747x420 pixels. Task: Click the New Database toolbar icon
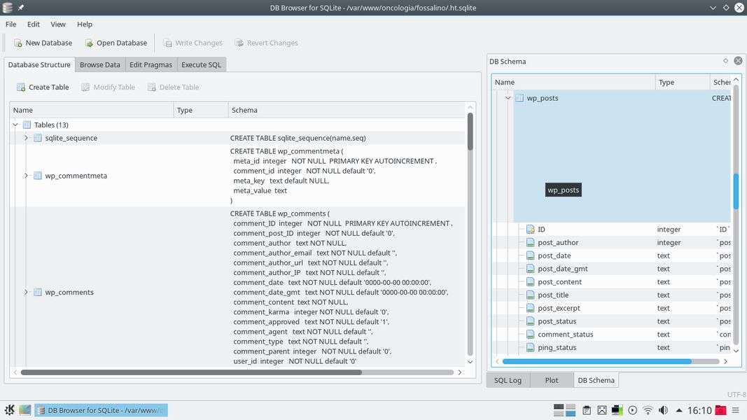click(18, 43)
